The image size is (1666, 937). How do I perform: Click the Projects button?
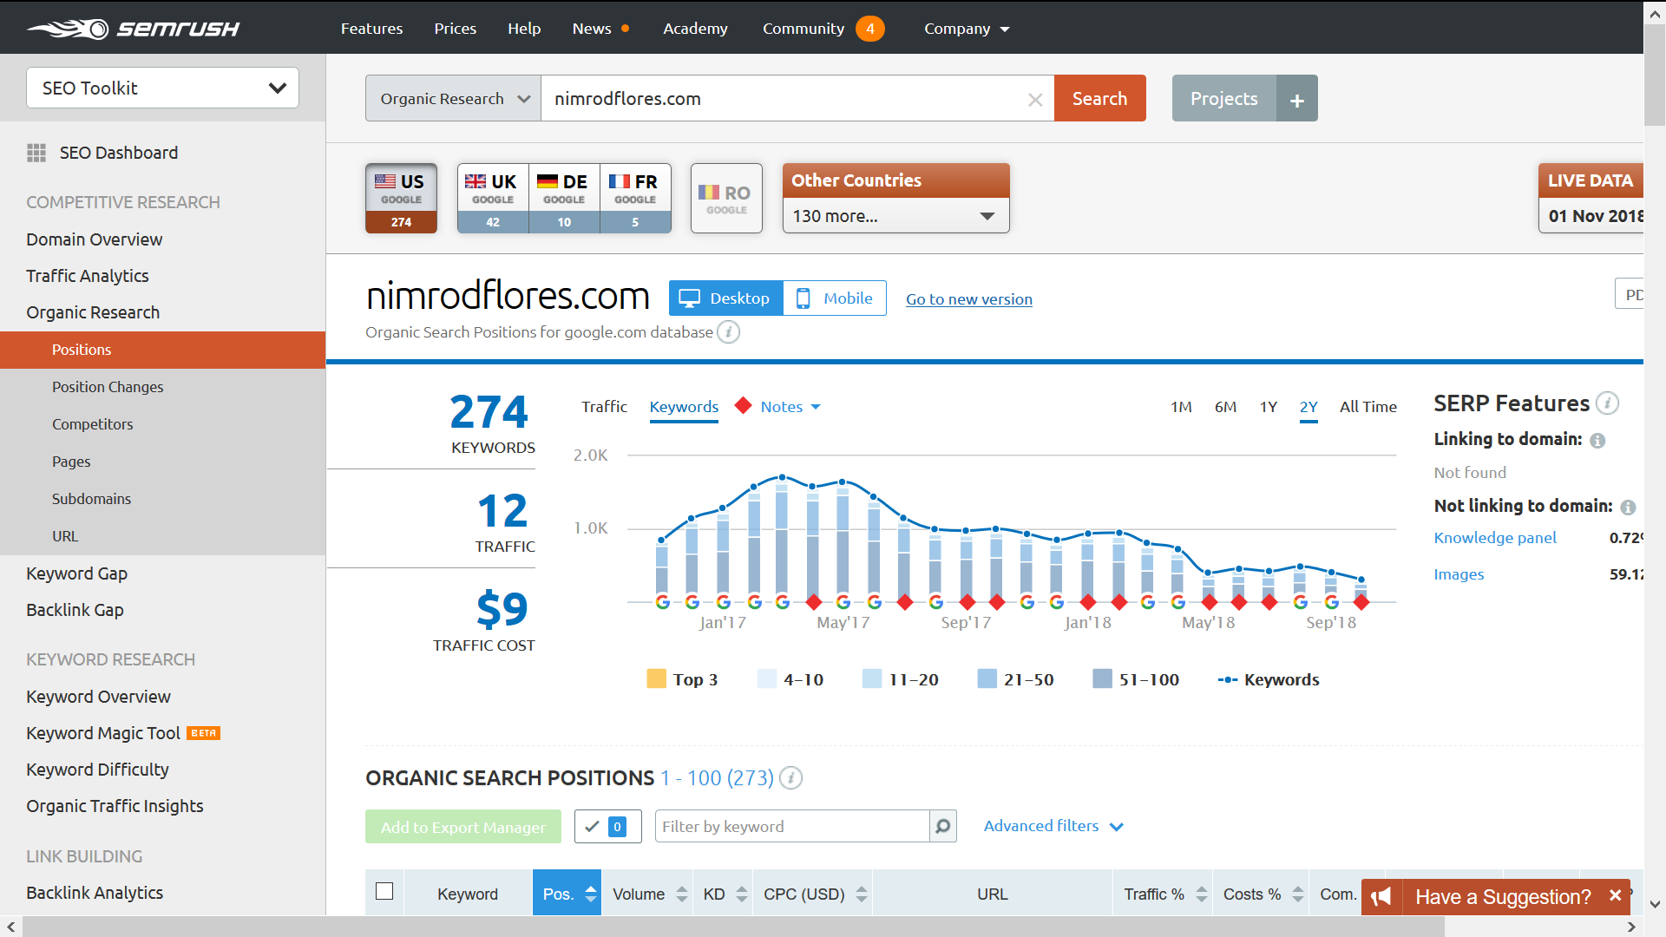(x=1223, y=99)
